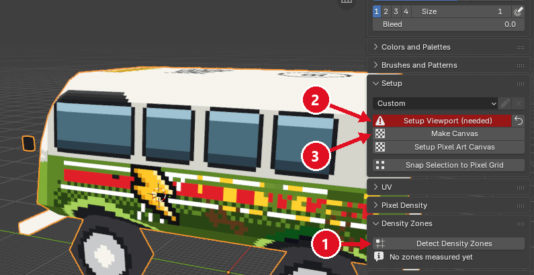Image resolution: width=534 pixels, height=275 pixels.
Task: Select brush size preset 1
Action: tap(377, 11)
